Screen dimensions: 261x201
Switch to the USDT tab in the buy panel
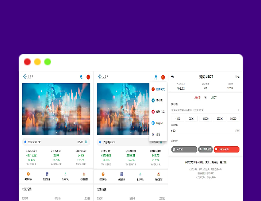pyautogui.click(x=214, y=97)
